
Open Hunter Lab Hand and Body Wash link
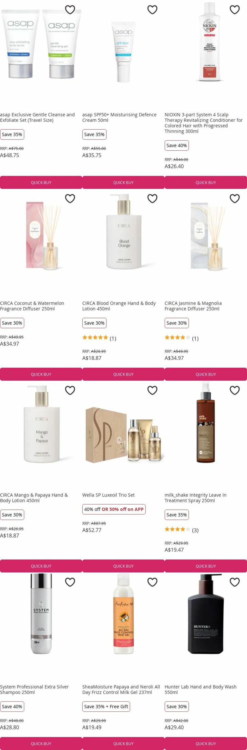point(201,689)
